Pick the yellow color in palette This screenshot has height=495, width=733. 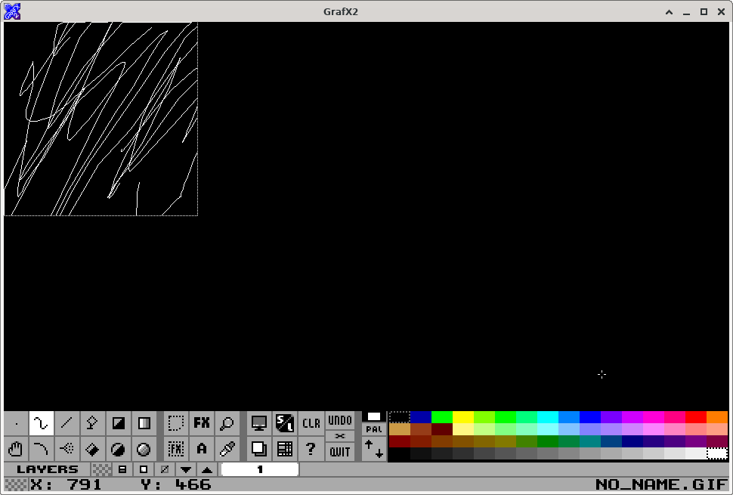462,417
